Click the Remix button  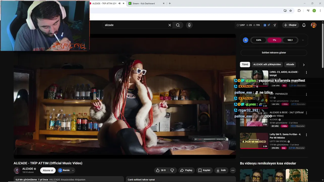(x=64, y=170)
